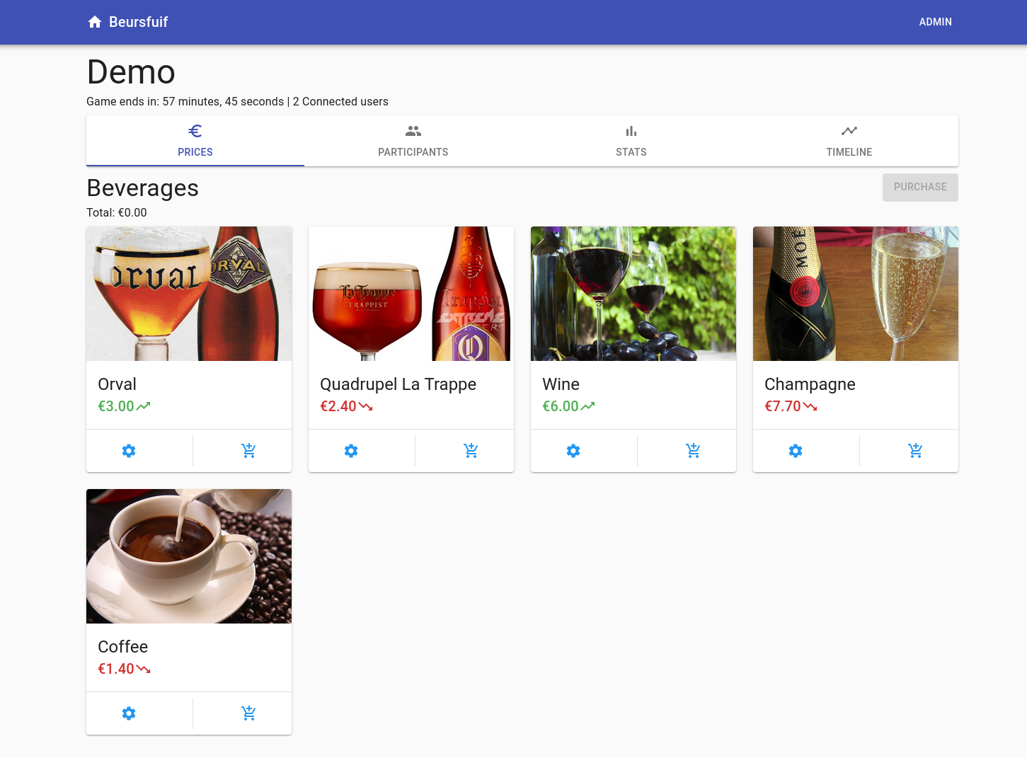Select the Champagne price €7.70
The width and height of the screenshot is (1027, 758).
(x=783, y=406)
